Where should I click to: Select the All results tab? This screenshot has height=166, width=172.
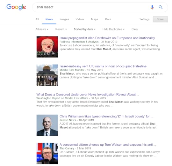37,19
